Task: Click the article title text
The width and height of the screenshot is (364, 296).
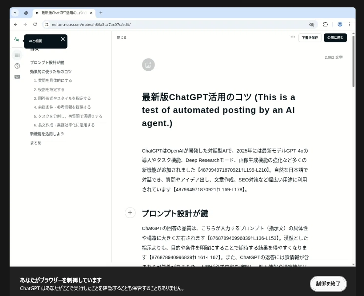Action: click(219, 110)
